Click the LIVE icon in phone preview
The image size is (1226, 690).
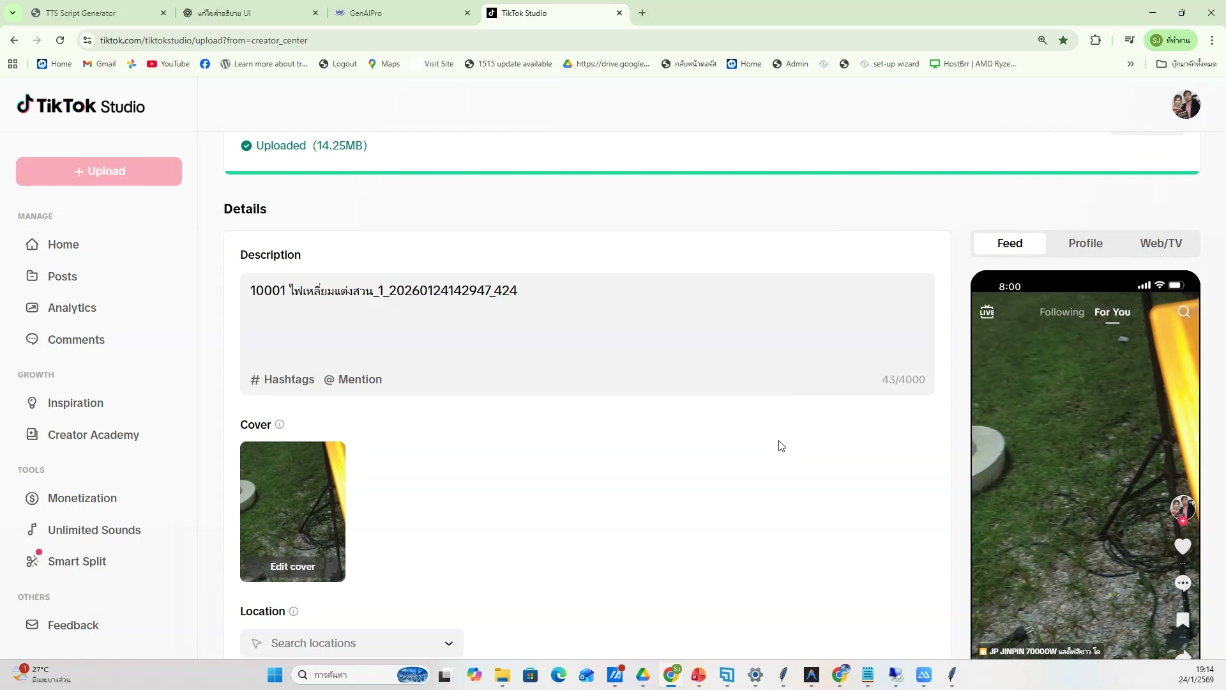click(x=987, y=312)
